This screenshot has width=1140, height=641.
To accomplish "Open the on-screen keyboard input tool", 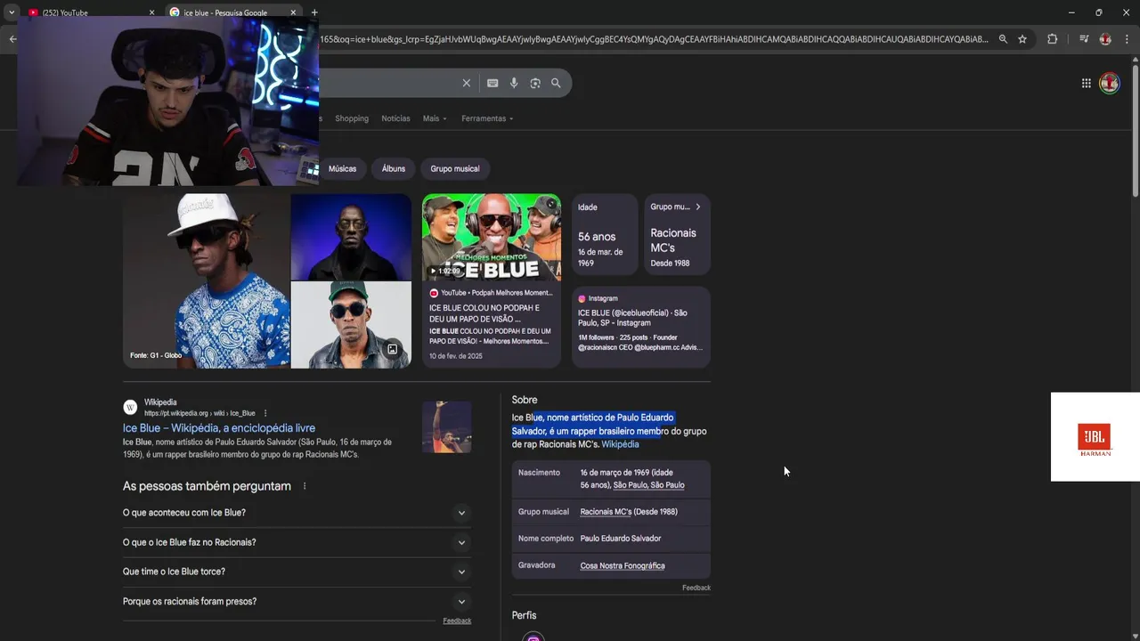I will coord(493,83).
